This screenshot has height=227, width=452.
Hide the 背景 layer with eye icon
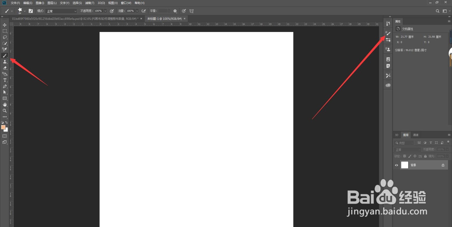397,165
